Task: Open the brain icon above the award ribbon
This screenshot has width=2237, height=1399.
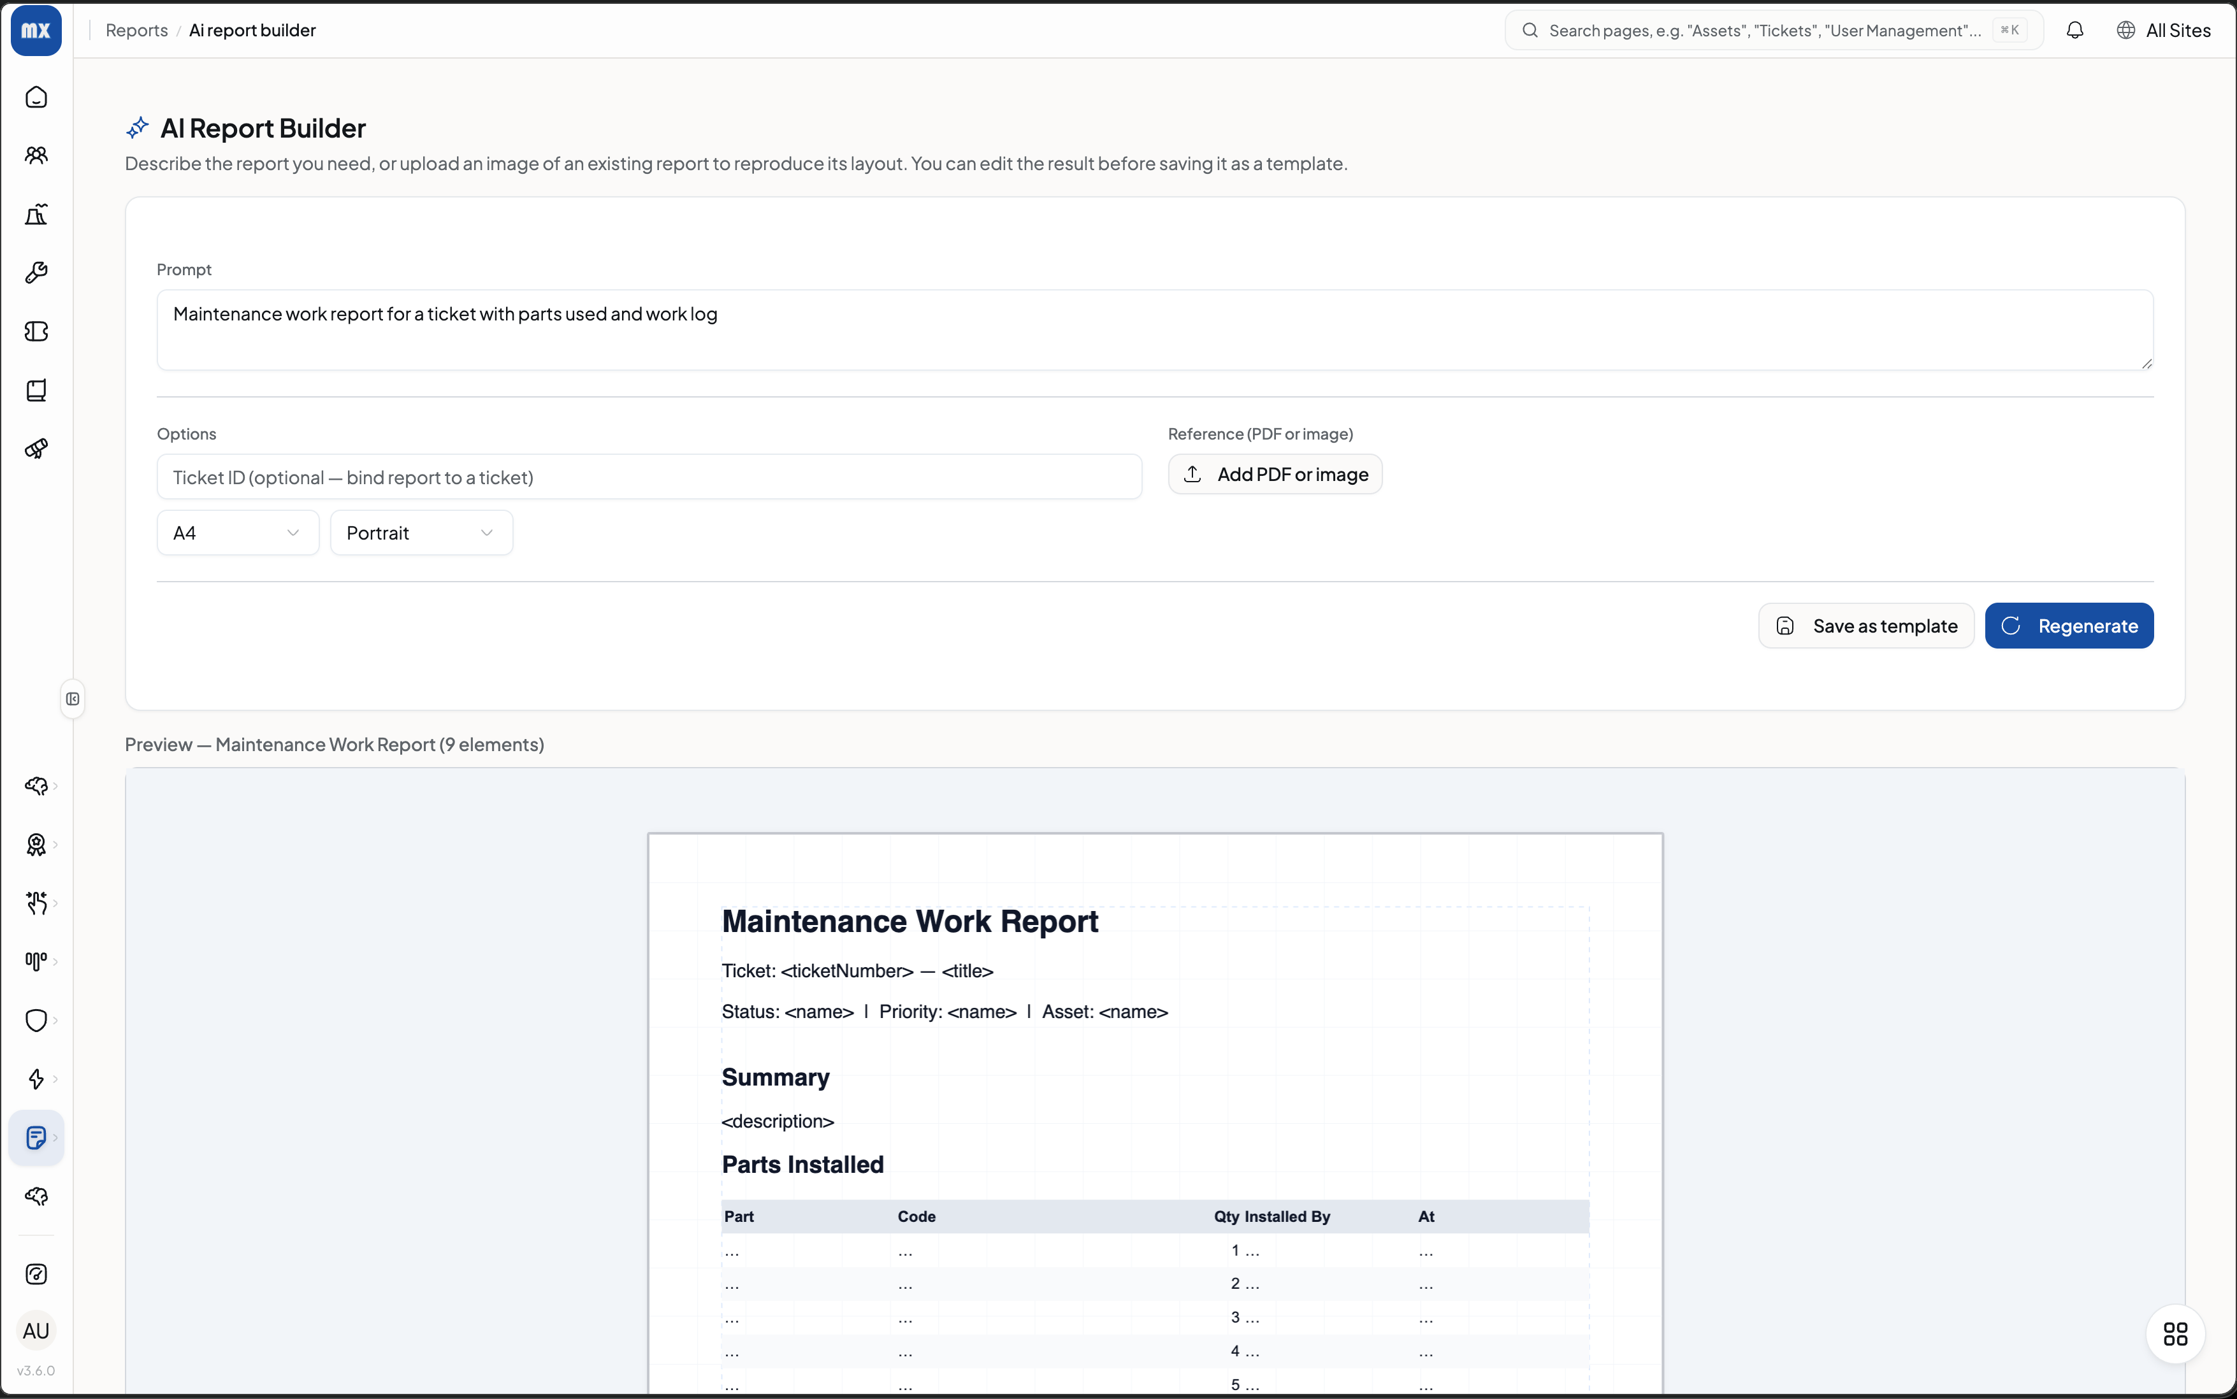Action: pos(36,786)
